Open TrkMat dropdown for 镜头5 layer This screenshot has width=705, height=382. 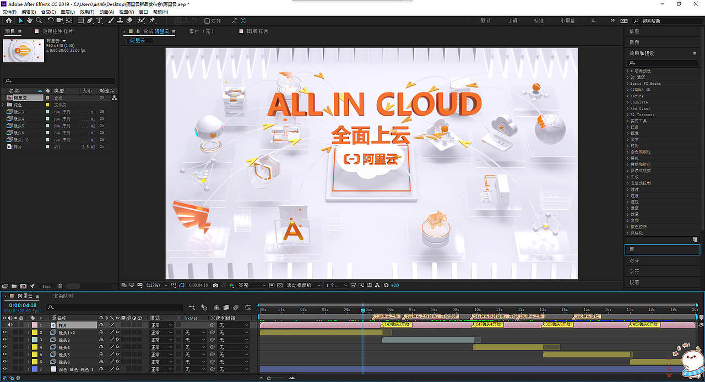pyautogui.click(x=194, y=354)
